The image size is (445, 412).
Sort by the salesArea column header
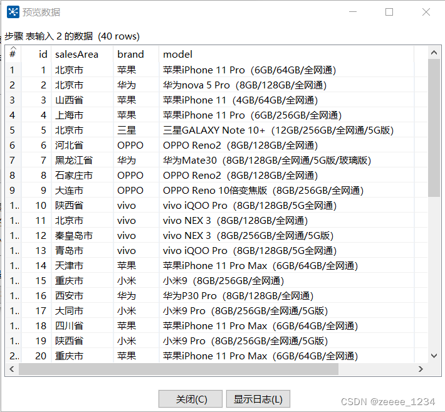pyautogui.click(x=82, y=54)
